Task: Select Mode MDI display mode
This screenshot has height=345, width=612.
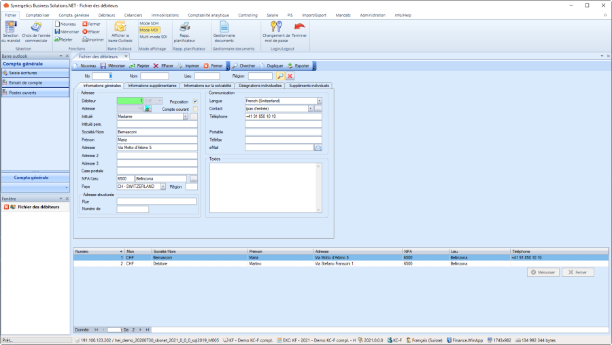Action: pos(148,30)
